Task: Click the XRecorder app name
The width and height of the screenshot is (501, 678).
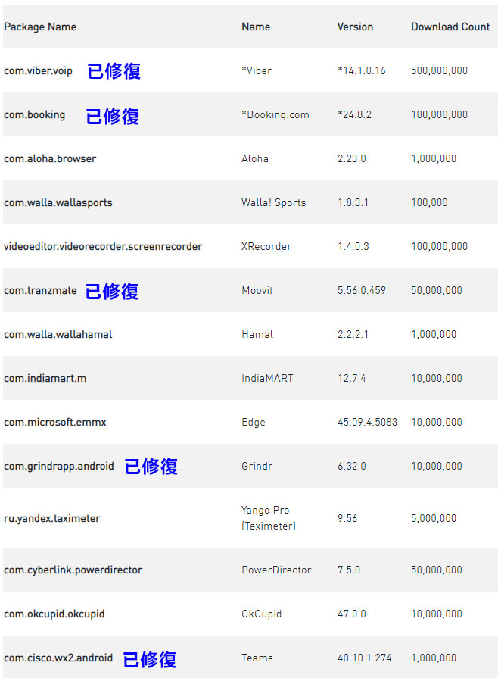Action: pyautogui.click(x=266, y=246)
